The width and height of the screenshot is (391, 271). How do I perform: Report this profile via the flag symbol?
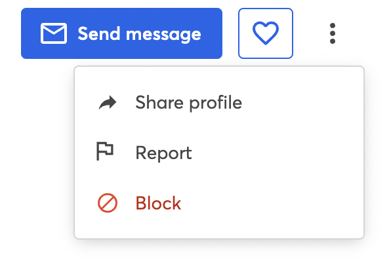click(105, 151)
